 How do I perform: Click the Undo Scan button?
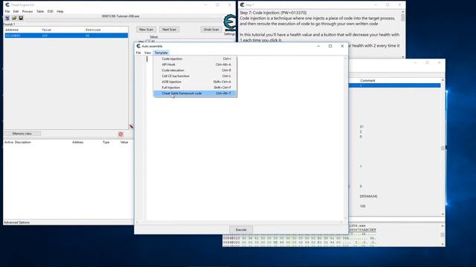pyautogui.click(x=211, y=30)
